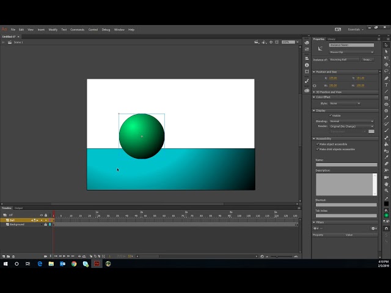Image resolution: width=391 pixels, height=293 pixels.
Task: Toggle width-height constrain link
Action: 315,85
